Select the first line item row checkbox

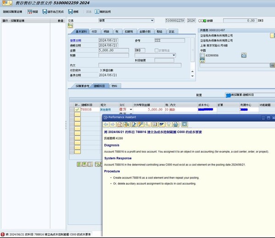(x=77, y=110)
